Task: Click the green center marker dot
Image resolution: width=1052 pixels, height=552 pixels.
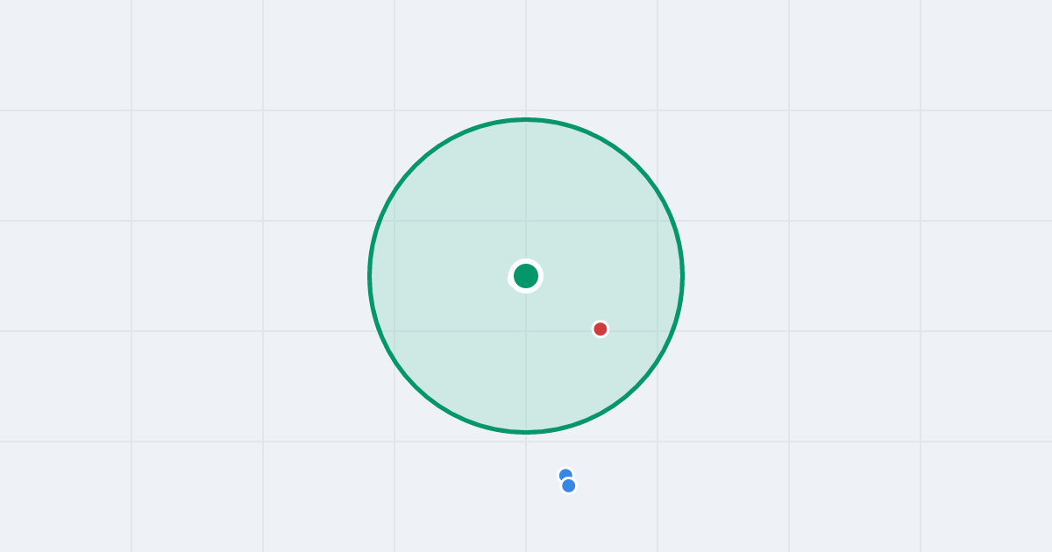Action: (526, 276)
